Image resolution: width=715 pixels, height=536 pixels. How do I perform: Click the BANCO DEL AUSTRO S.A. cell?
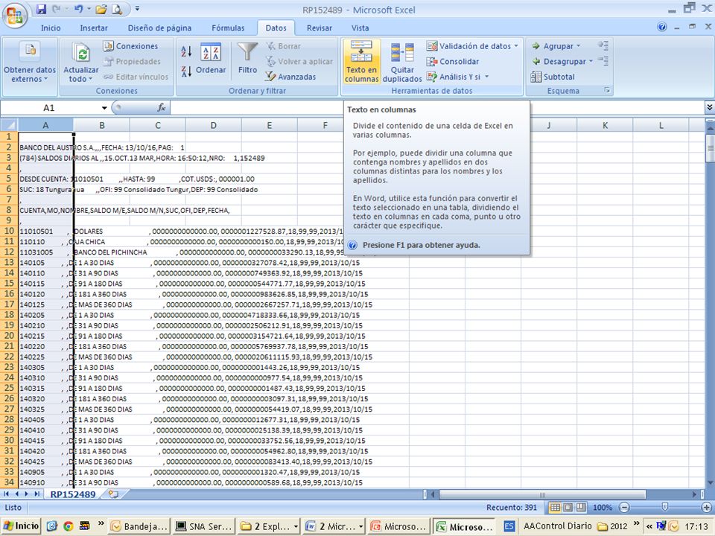[x=45, y=147]
